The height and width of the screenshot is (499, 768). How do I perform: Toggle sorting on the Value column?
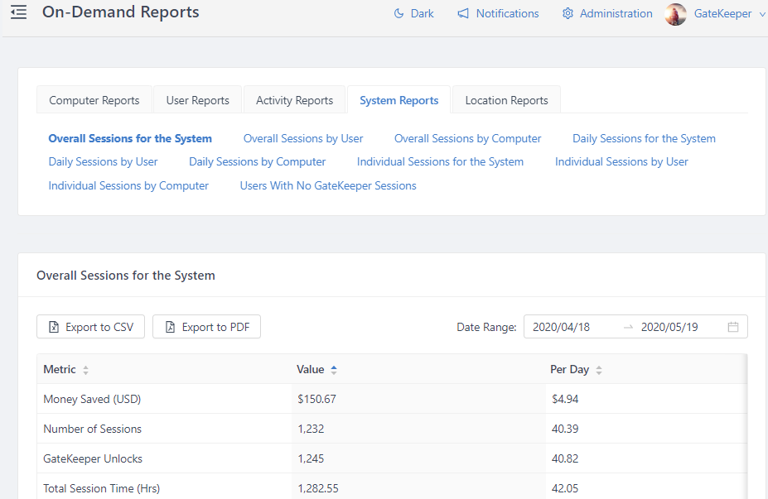335,369
